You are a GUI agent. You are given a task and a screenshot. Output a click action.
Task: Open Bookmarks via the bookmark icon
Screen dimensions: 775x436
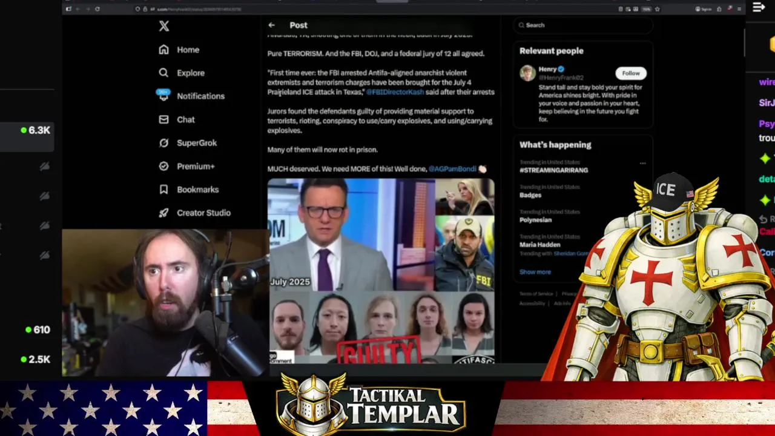coord(163,190)
